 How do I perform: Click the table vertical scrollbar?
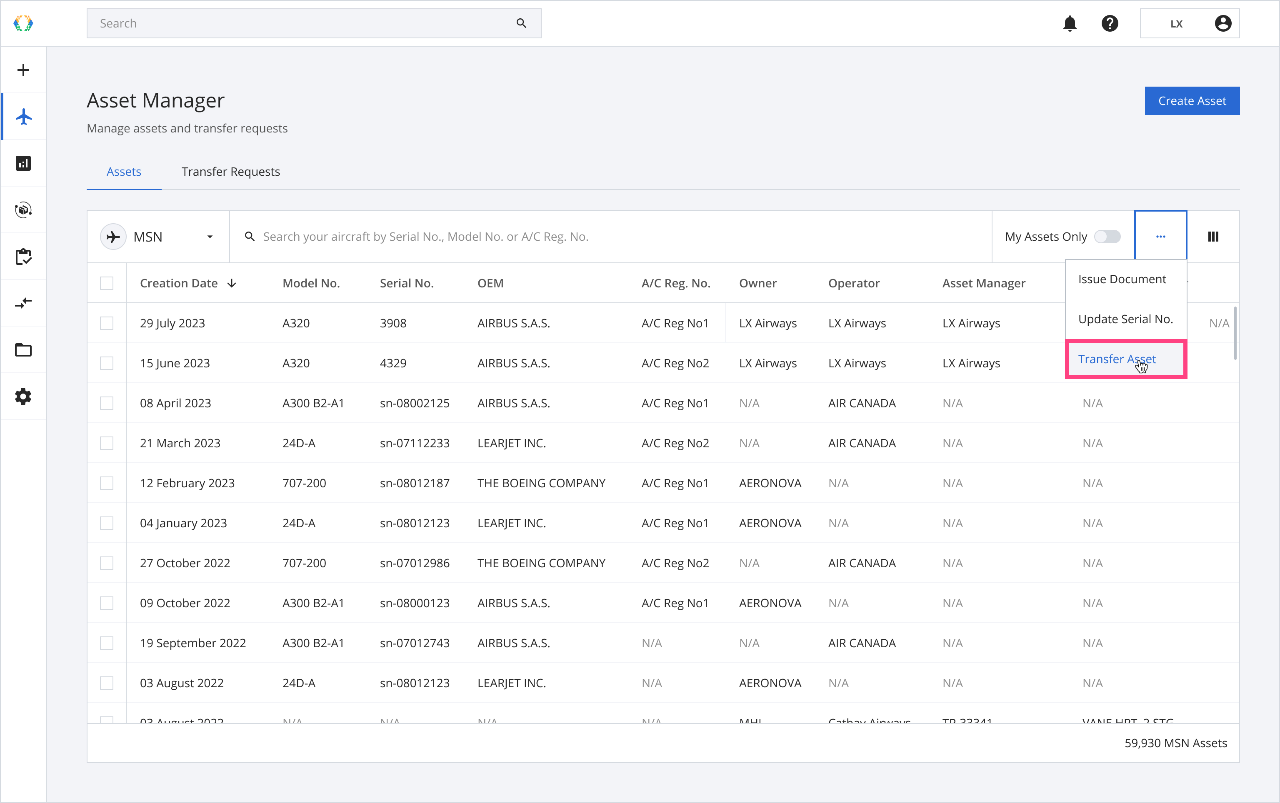point(1235,333)
